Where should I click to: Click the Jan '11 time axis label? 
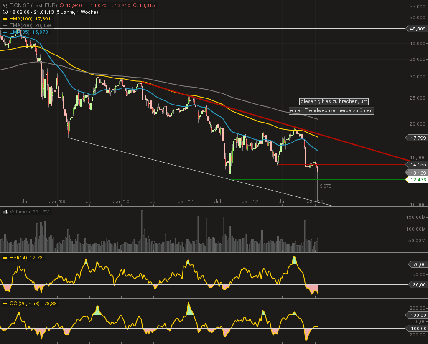point(186,201)
